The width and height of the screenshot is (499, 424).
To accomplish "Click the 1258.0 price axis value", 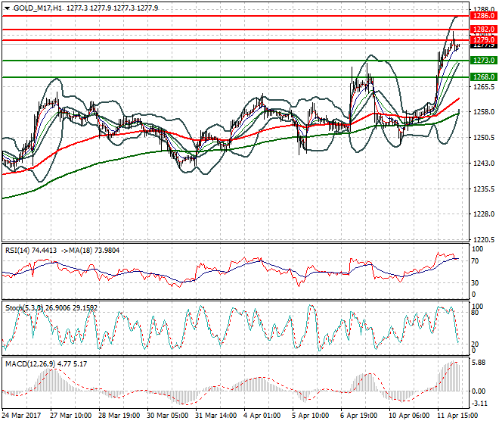I will 484,112.
